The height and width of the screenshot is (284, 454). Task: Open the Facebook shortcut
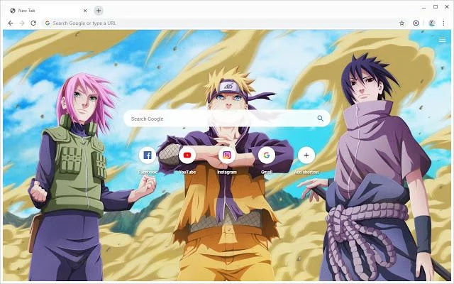click(x=148, y=155)
